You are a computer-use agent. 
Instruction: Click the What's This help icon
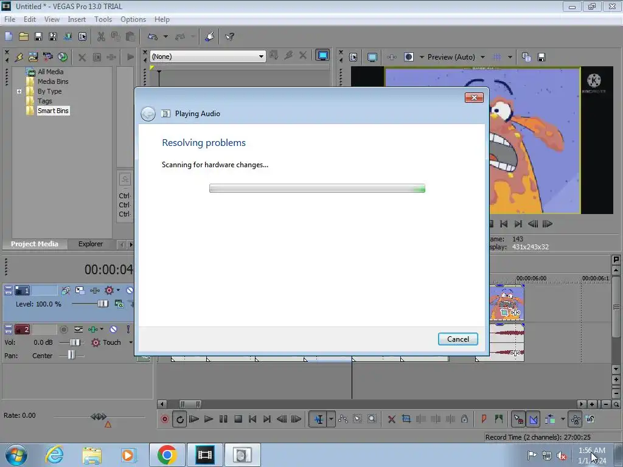pos(229,36)
